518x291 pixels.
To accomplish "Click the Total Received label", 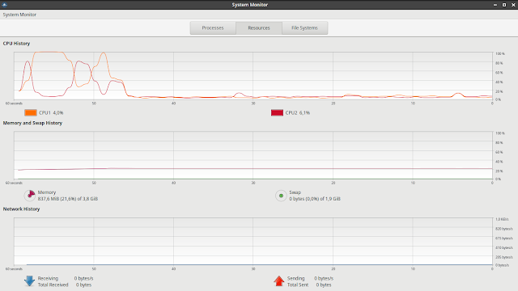I will pyautogui.click(x=53, y=285).
